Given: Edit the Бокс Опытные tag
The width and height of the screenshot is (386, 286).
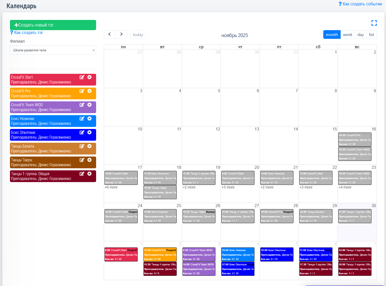Looking at the screenshot, I should 82,132.
